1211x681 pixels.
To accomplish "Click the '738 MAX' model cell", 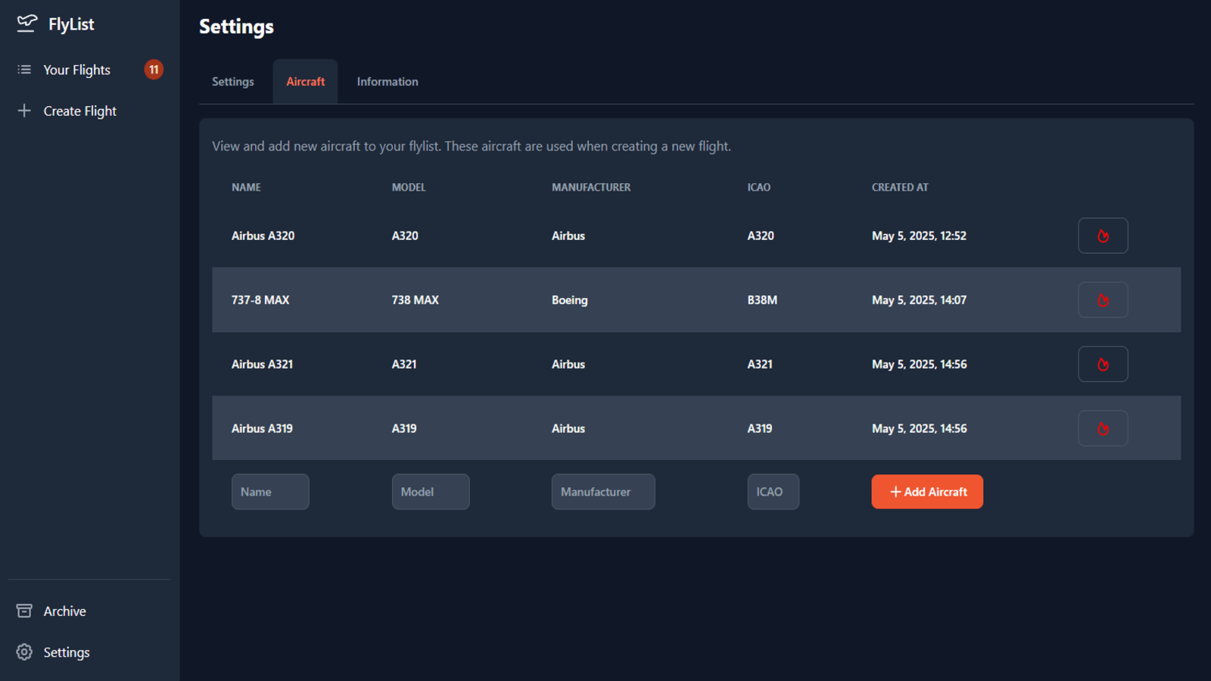I will (416, 300).
